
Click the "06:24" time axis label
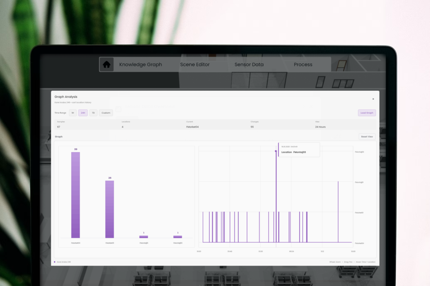(x=291, y=251)
